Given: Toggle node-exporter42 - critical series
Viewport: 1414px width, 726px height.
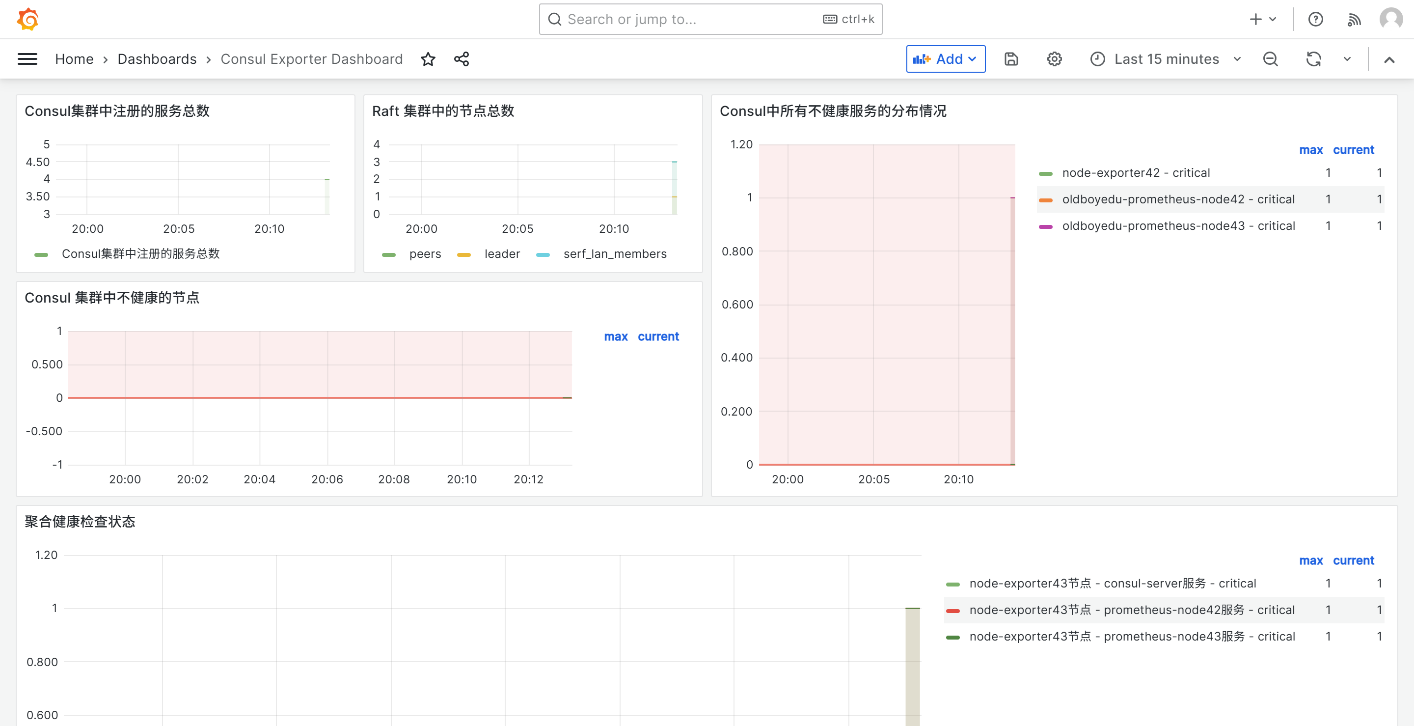Looking at the screenshot, I should [1136, 173].
